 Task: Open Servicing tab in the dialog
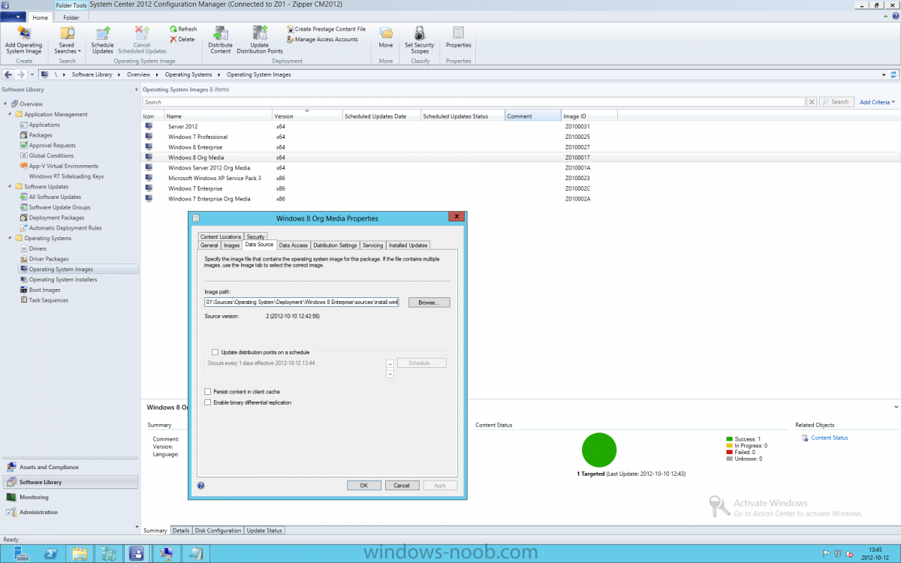click(372, 245)
